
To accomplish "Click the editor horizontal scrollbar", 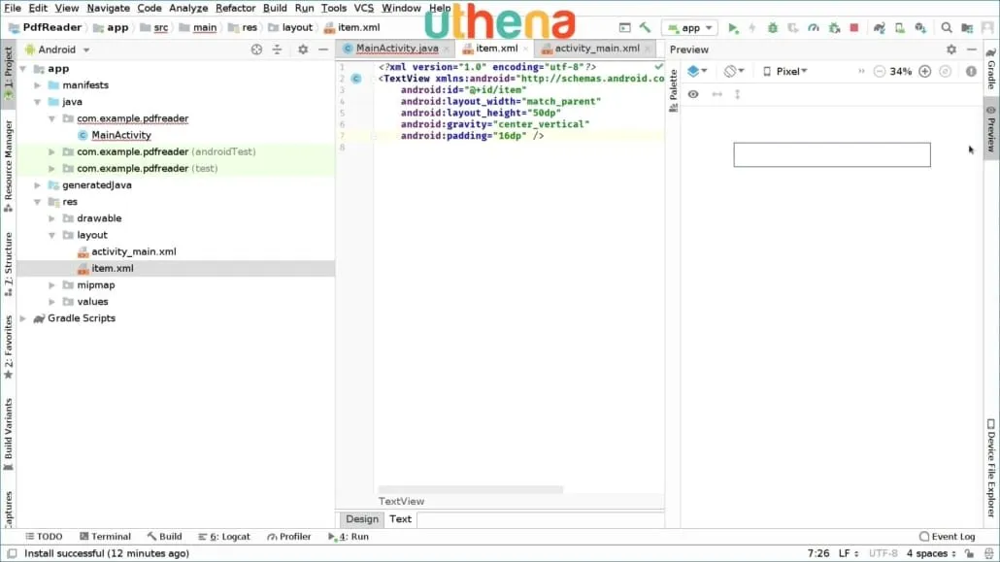I will (471, 490).
